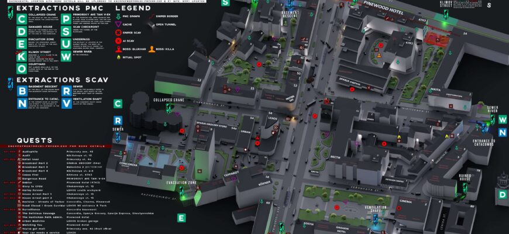Viewport: 509px width, 234px height.
Task: Select the green P tile for Primorsky Ave Taxi
Action: (66, 19)
